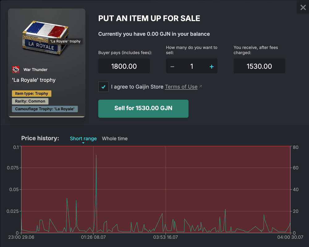Click the tallest price spike in chart
This screenshot has height=247, width=309.
pos(96,155)
